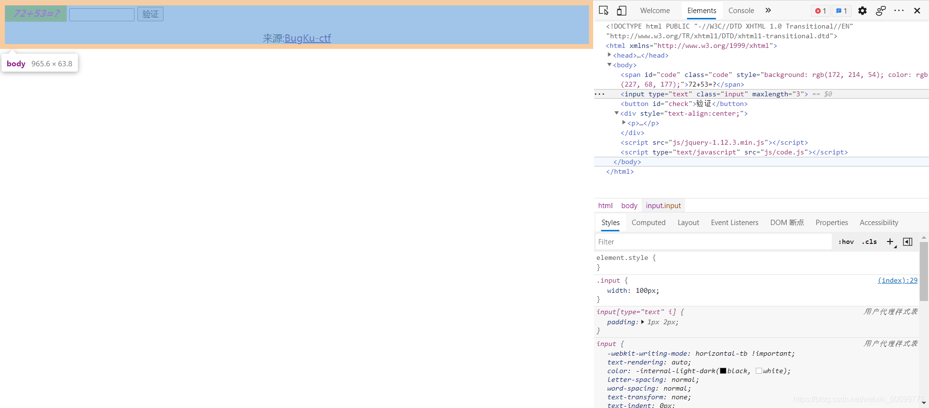Open the error count badge
This screenshot has width=929, height=408.
(821, 11)
